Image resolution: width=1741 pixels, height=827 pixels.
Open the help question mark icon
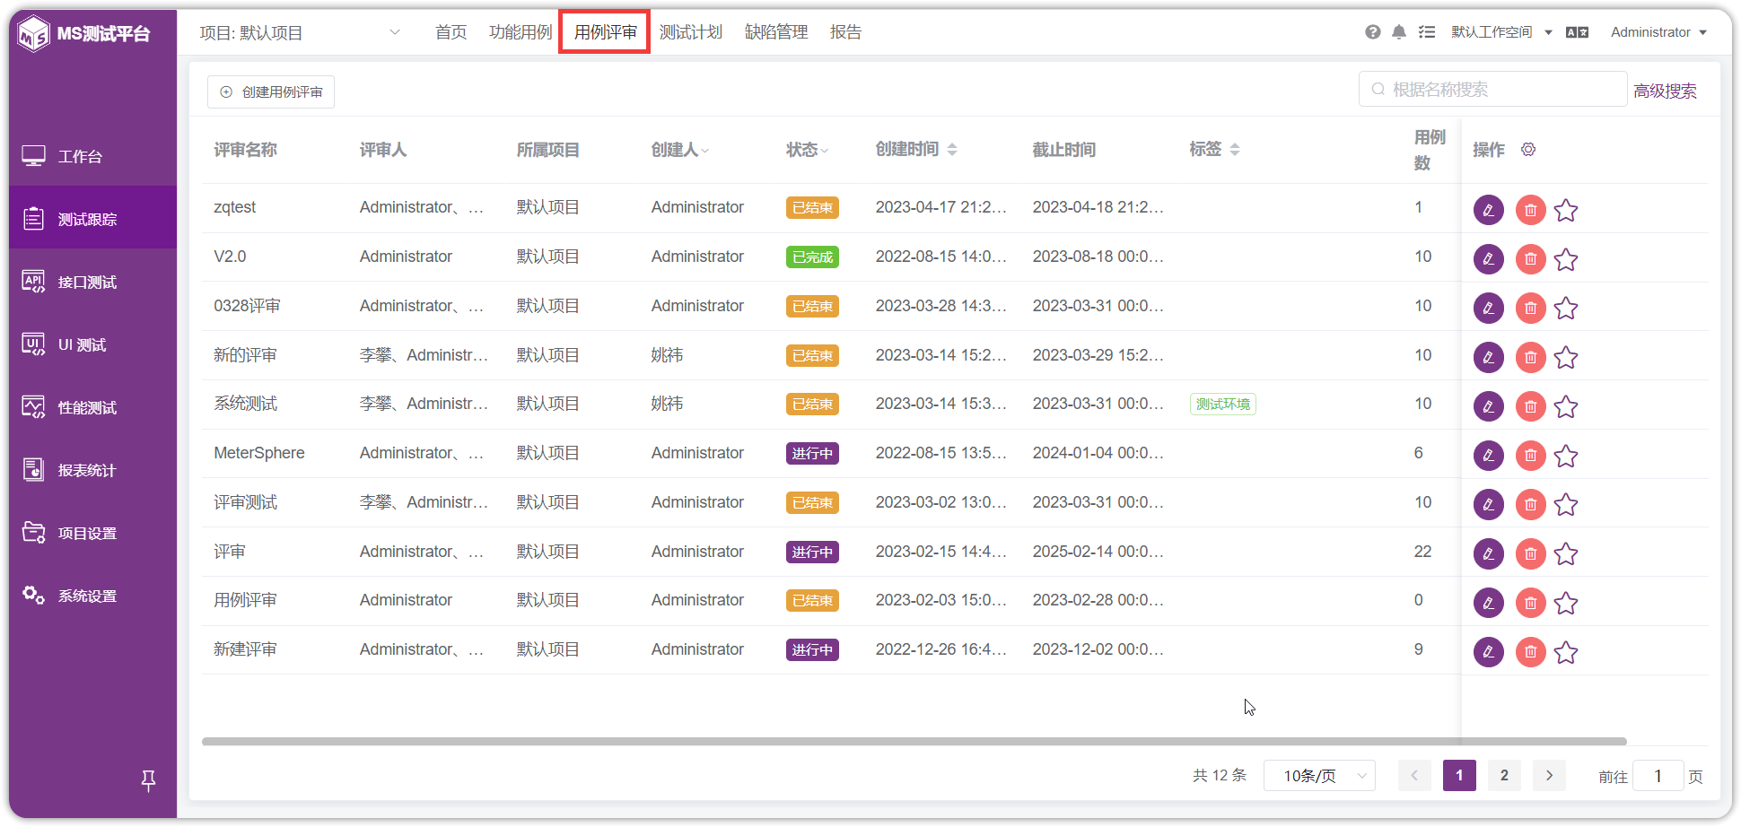point(1372,32)
